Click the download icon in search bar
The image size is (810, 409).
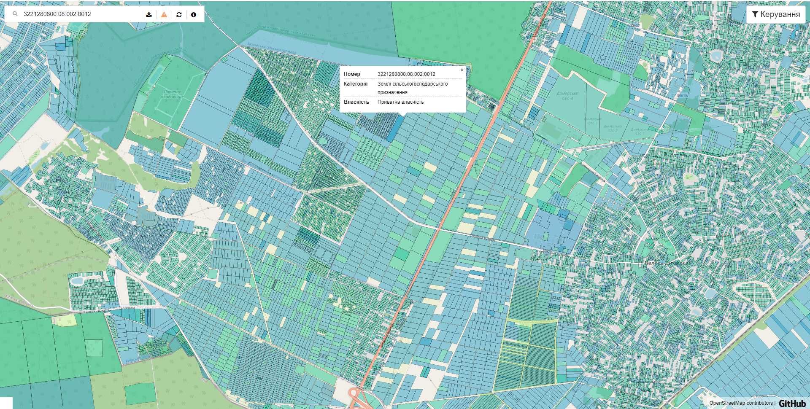point(149,14)
